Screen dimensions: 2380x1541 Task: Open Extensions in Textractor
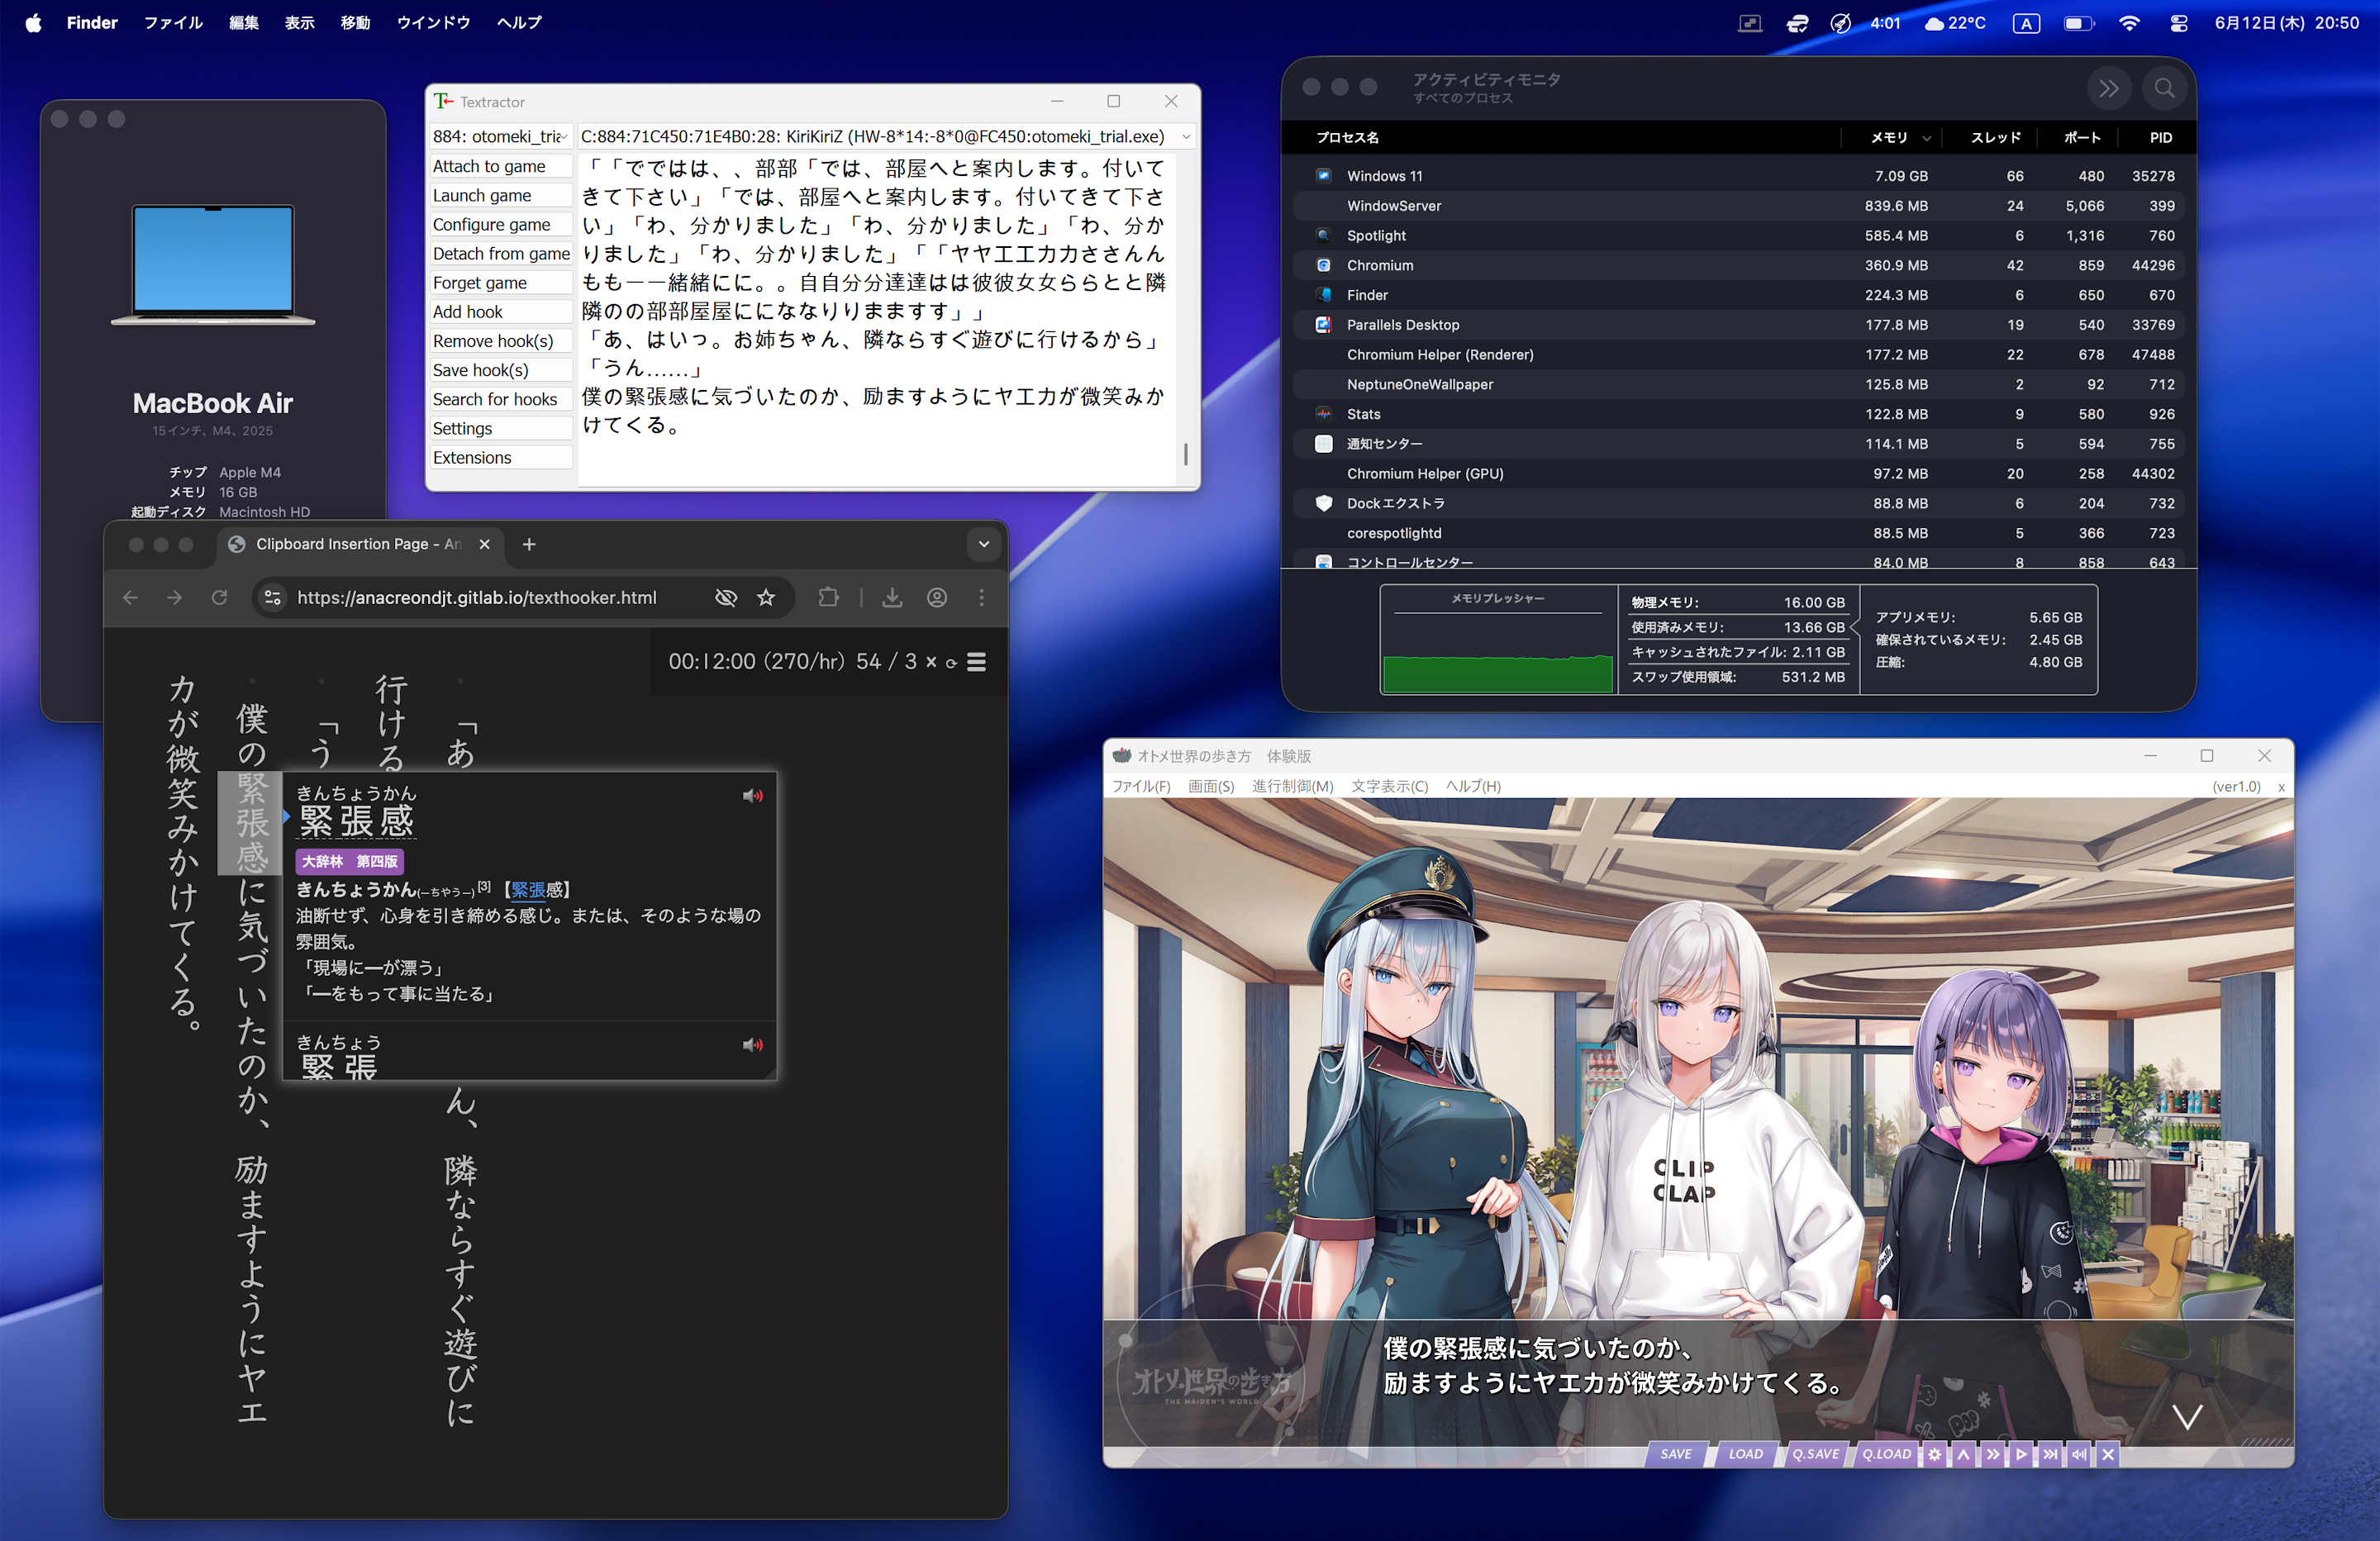coord(501,457)
